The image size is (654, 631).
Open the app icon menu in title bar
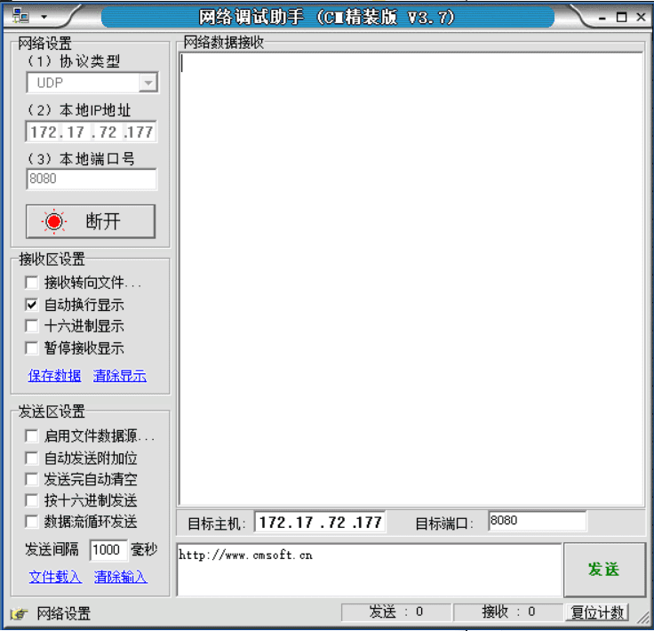tap(20, 16)
